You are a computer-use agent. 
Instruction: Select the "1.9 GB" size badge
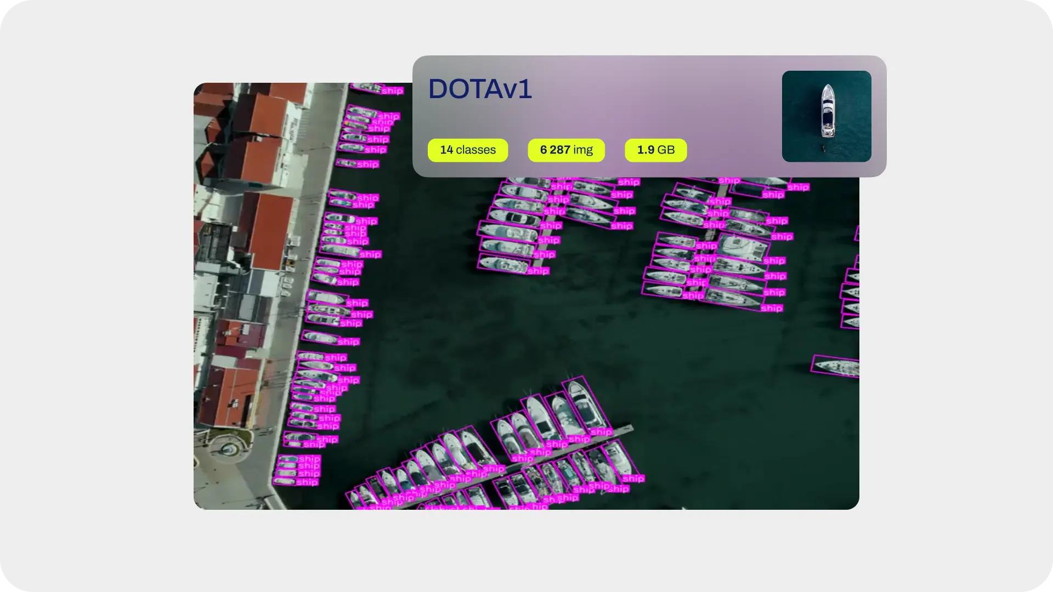click(655, 150)
